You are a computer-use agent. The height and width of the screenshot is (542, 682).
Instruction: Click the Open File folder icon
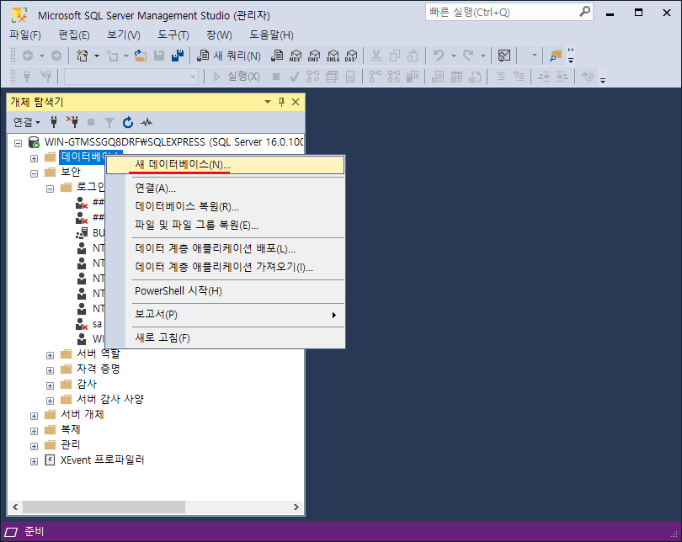click(140, 56)
